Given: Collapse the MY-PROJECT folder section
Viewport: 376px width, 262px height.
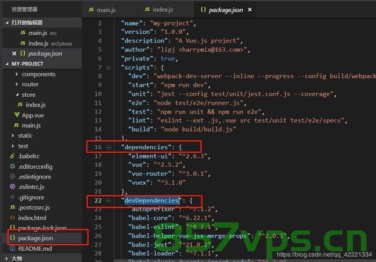Looking at the screenshot, I should pos(7,64).
